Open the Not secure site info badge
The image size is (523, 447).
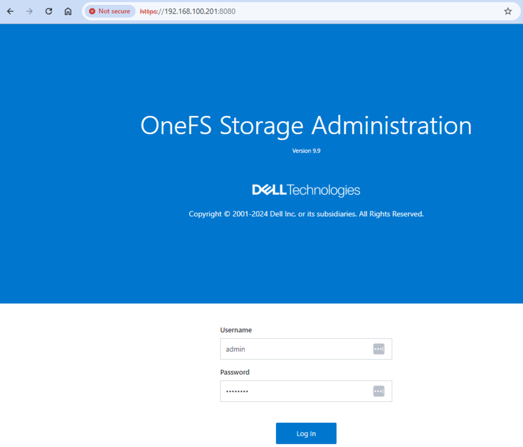click(110, 11)
